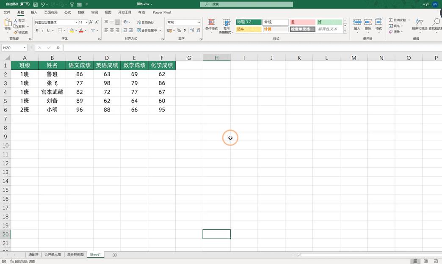The height and width of the screenshot is (264, 442).
Task: Click the Save icon in title bar
Action: (x=35, y=4)
